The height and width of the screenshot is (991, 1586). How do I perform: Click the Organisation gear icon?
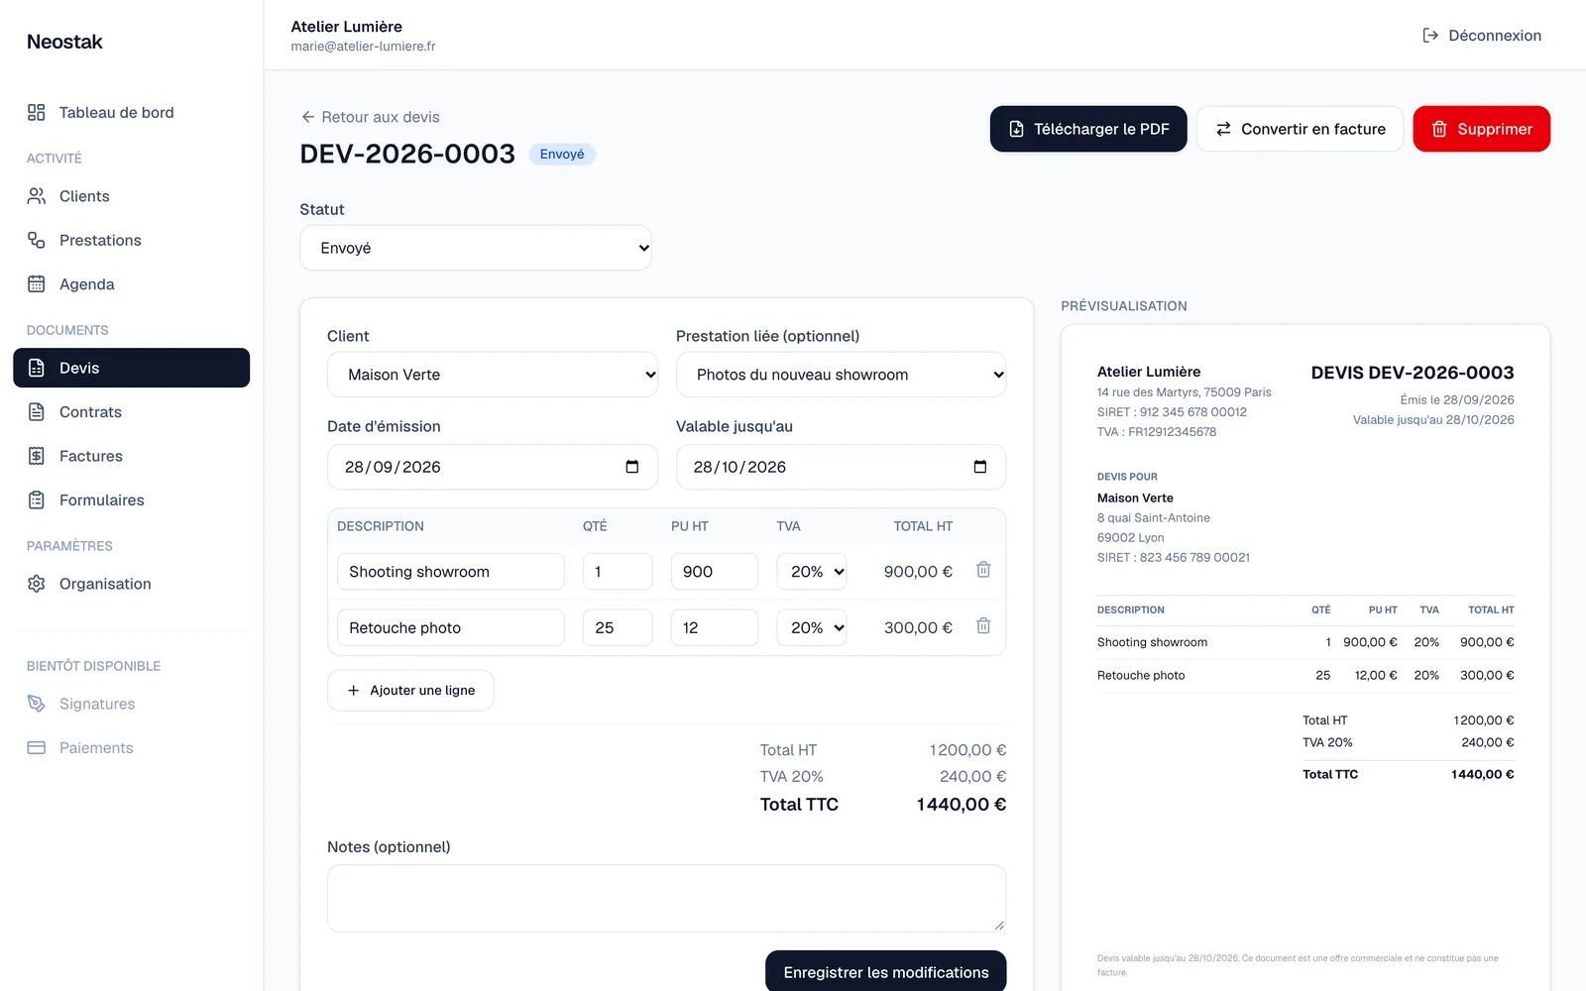point(37,584)
